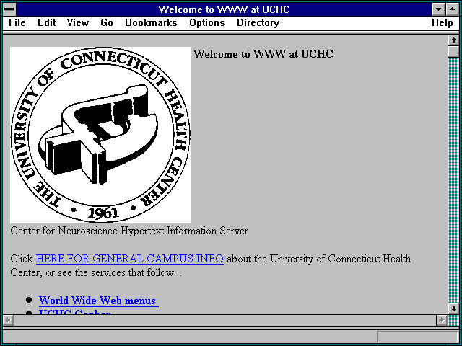The height and width of the screenshot is (346, 462).
Task: Open the View menu
Action: pyautogui.click(x=78, y=23)
